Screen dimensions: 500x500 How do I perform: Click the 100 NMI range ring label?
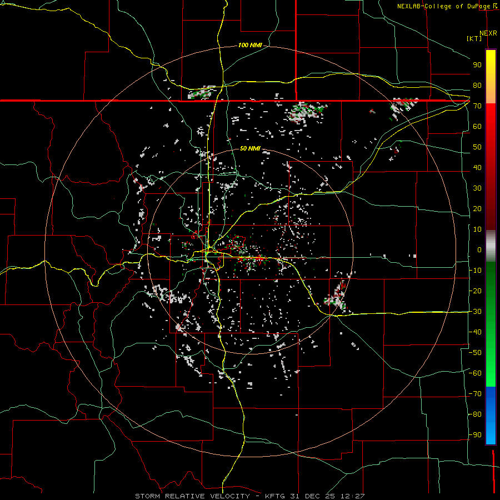click(x=250, y=45)
